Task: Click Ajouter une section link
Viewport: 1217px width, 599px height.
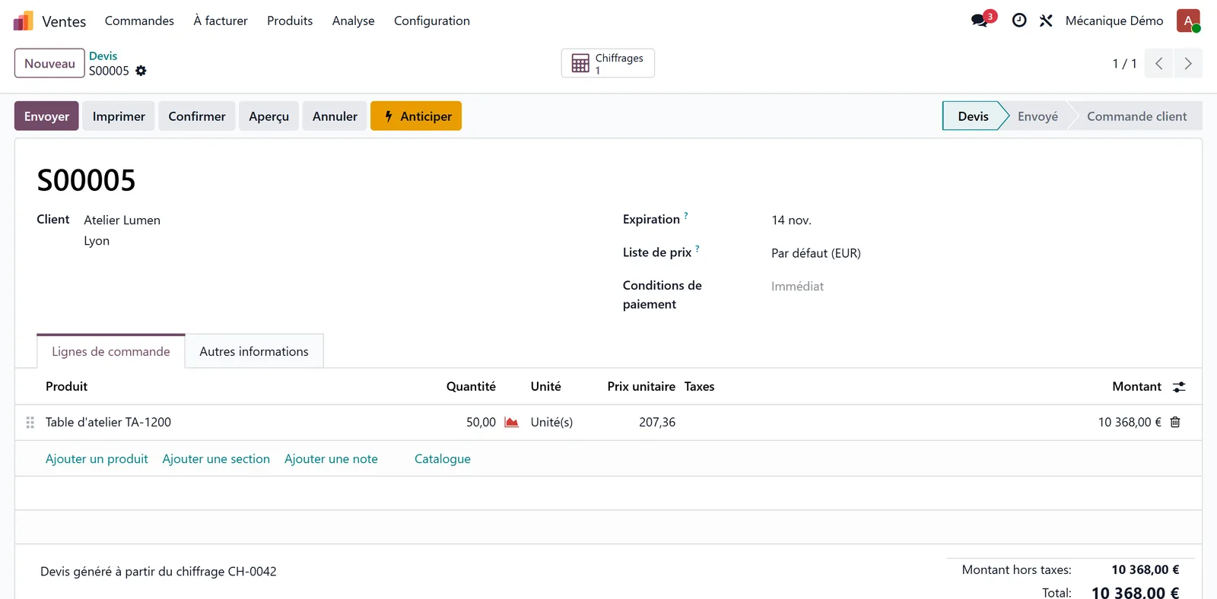Action: [x=216, y=459]
